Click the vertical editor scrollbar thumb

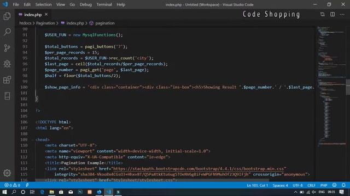pyautogui.click(x=348, y=87)
